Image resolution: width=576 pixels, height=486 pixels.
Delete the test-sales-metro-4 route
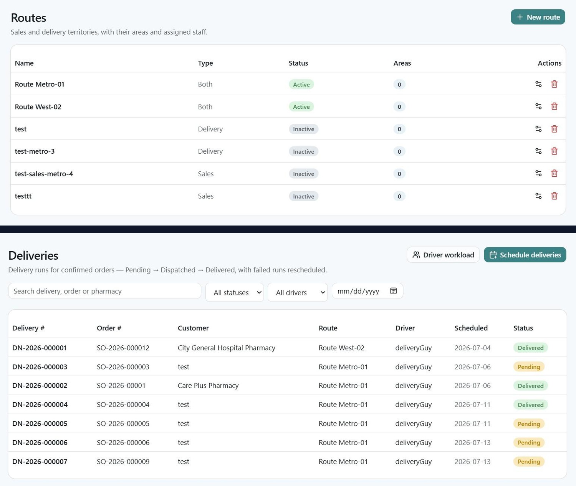[x=554, y=174]
